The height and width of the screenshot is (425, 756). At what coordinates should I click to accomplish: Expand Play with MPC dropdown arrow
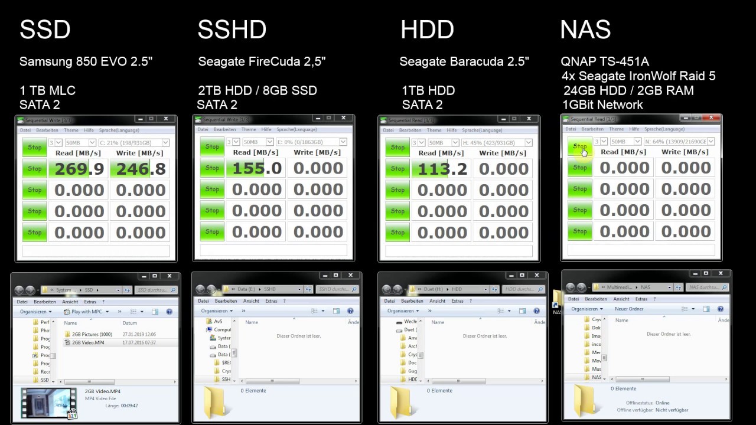[x=106, y=312]
